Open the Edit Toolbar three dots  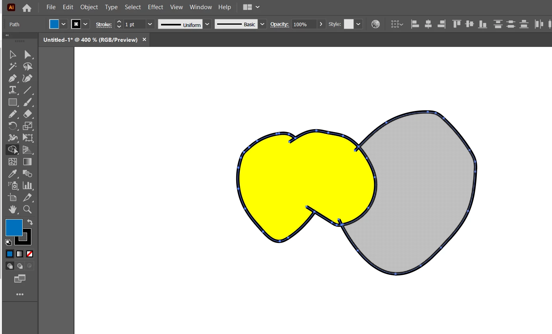tap(20, 295)
